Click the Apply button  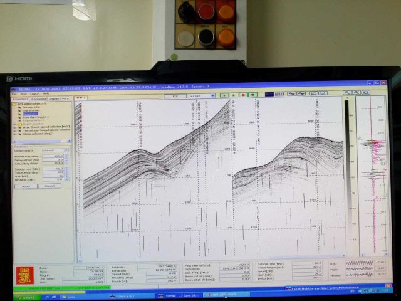tap(26, 186)
